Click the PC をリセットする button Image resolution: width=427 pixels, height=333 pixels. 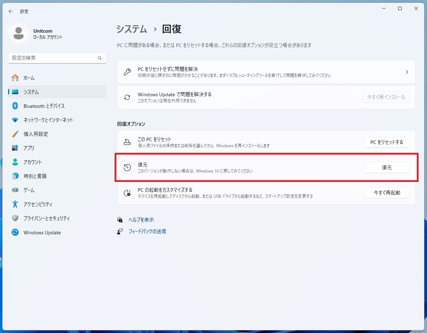pos(387,142)
